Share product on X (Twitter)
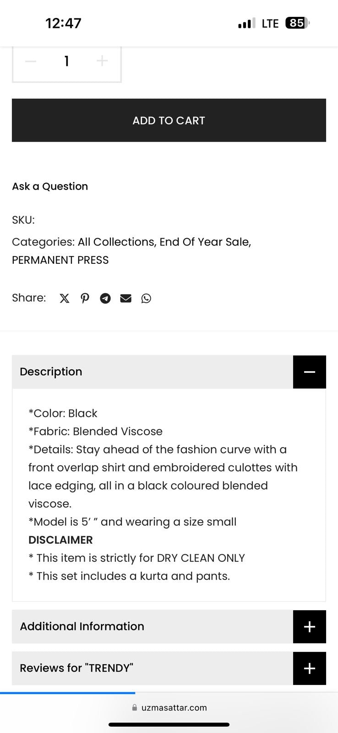 65,299
